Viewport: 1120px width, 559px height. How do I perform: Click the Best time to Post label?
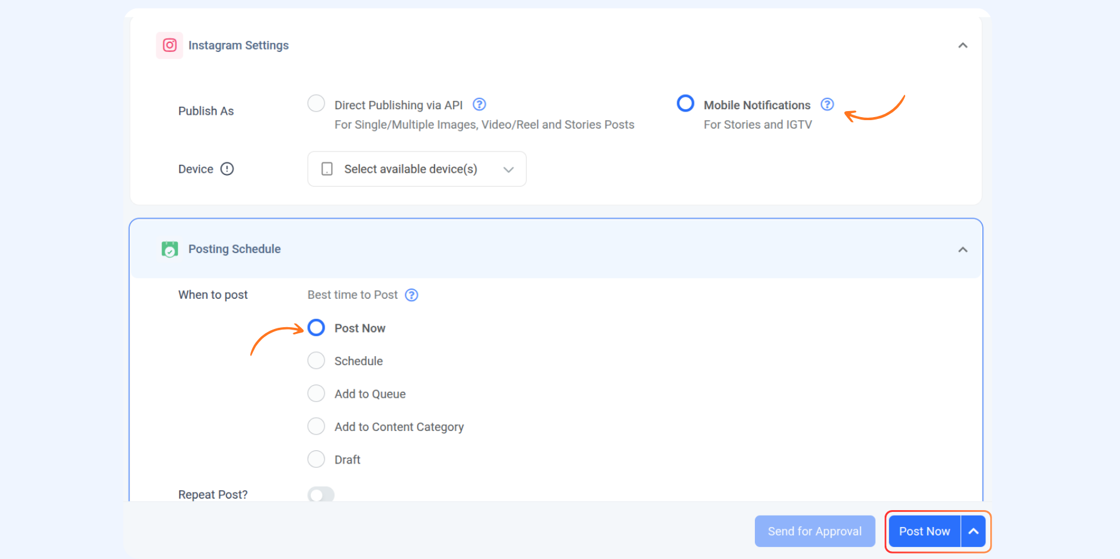pos(352,295)
